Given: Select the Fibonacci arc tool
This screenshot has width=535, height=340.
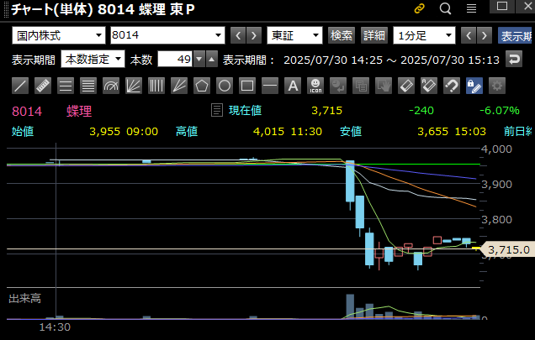Looking at the screenshot, I should pos(111,86).
